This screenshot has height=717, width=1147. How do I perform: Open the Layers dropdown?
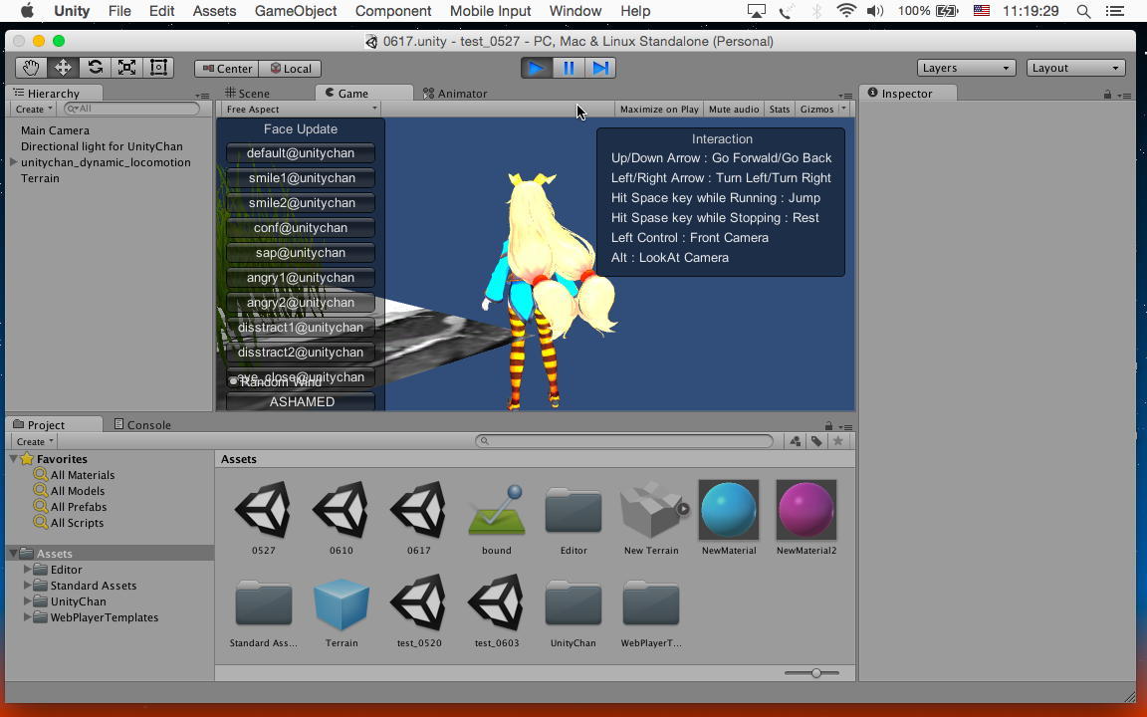[x=966, y=68]
